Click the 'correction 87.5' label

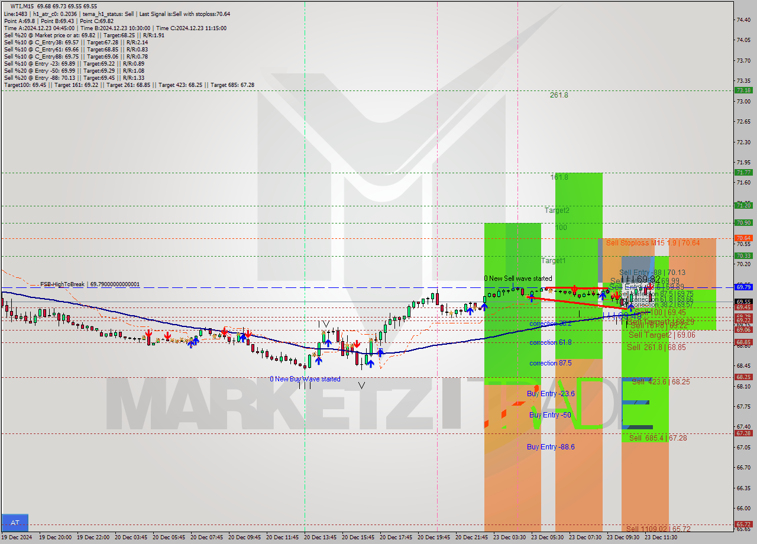pos(551,363)
